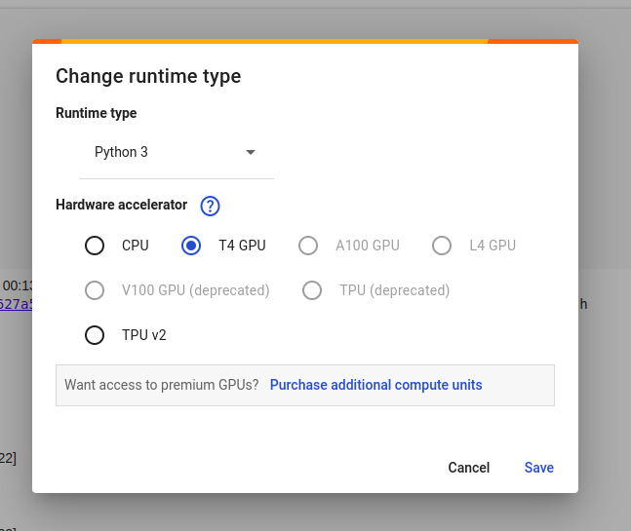Select V100 GPU (deprecated) option
Screen dimensions: 631x531
(x=95, y=290)
